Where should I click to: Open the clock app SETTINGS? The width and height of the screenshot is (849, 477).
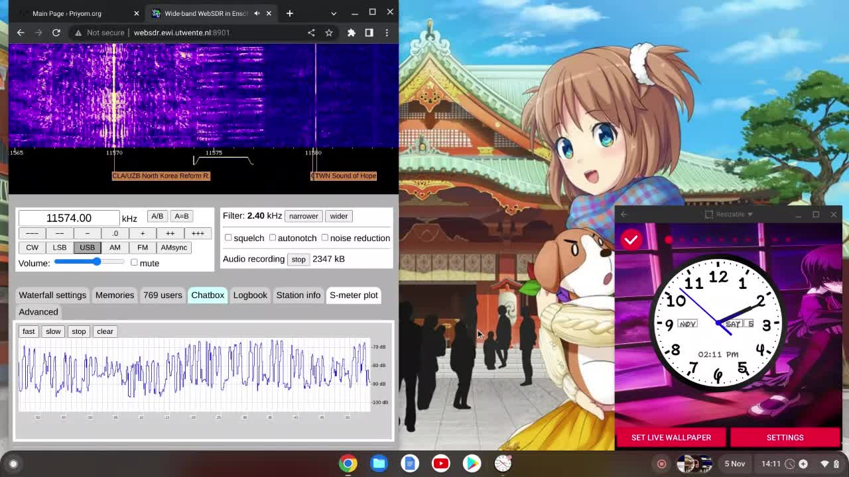[x=785, y=437]
